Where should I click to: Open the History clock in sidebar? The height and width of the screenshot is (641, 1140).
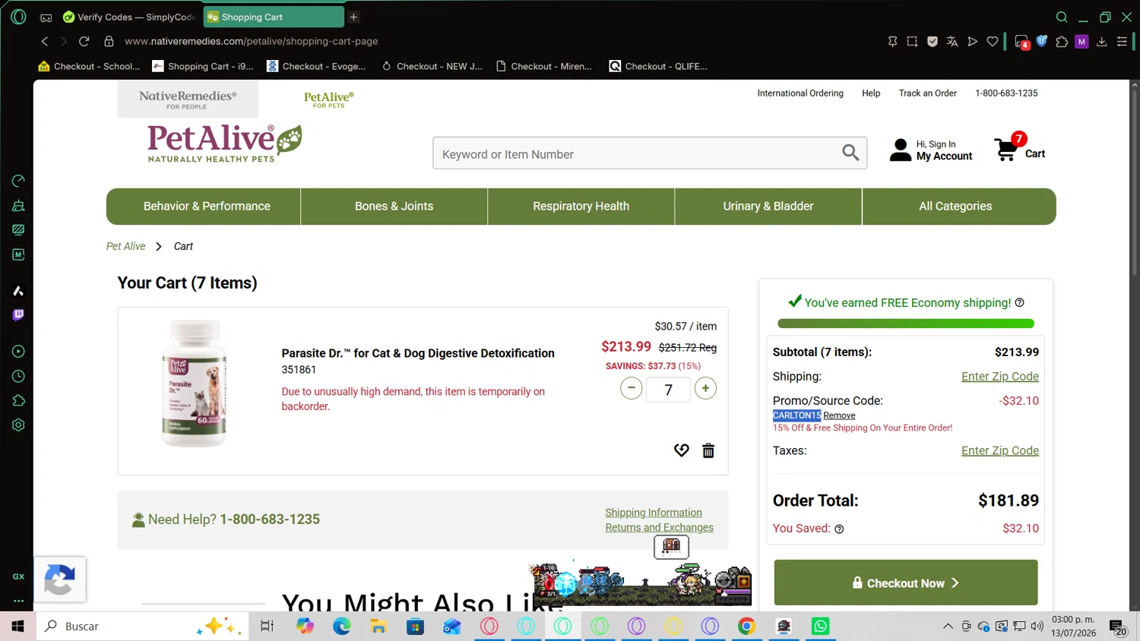(x=18, y=376)
